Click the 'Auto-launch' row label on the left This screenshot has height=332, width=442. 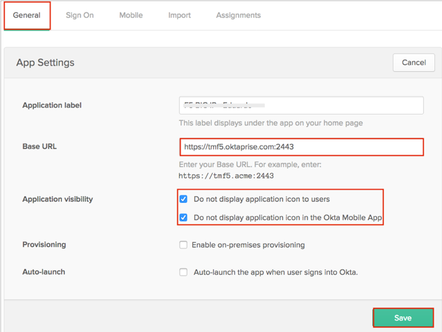click(44, 272)
